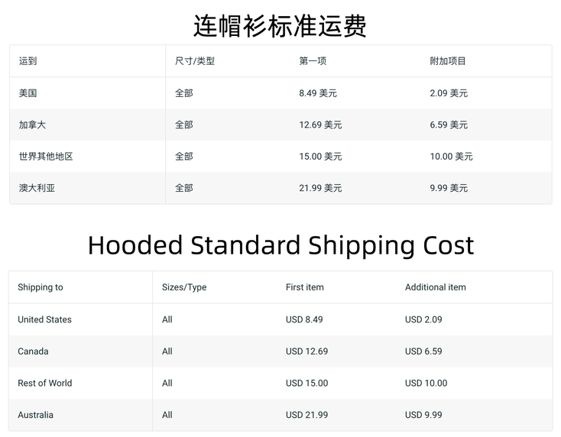Click the Additional item header
The height and width of the screenshot is (437, 561).
tap(435, 287)
